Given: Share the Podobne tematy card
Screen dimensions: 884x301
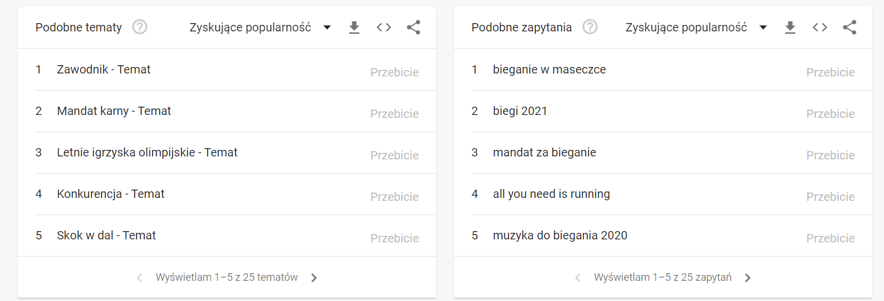Looking at the screenshot, I should tap(414, 27).
